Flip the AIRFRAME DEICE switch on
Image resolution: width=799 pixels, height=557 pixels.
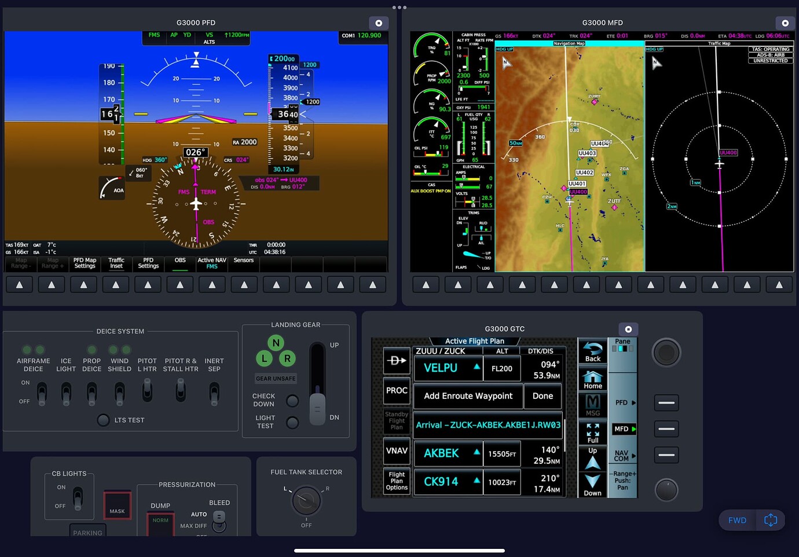click(41, 393)
